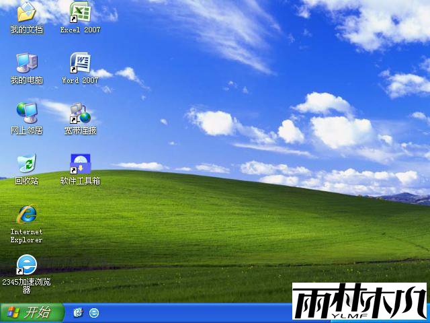
Task: Click Show Desktop icon in Quick Launch
Action: click(x=78, y=313)
